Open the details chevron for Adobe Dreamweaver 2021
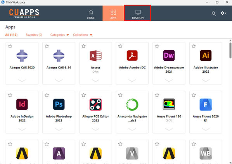Image resolution: width=232 pixels, height=164 pixels. tap(169, 80)
